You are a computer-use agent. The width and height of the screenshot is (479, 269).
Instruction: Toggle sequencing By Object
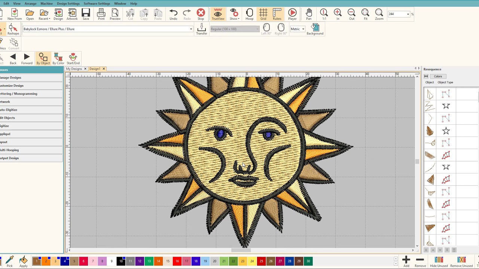43,59
